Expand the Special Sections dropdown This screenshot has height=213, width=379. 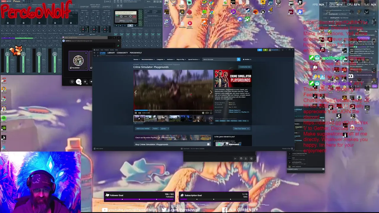(x=194, y=59)
